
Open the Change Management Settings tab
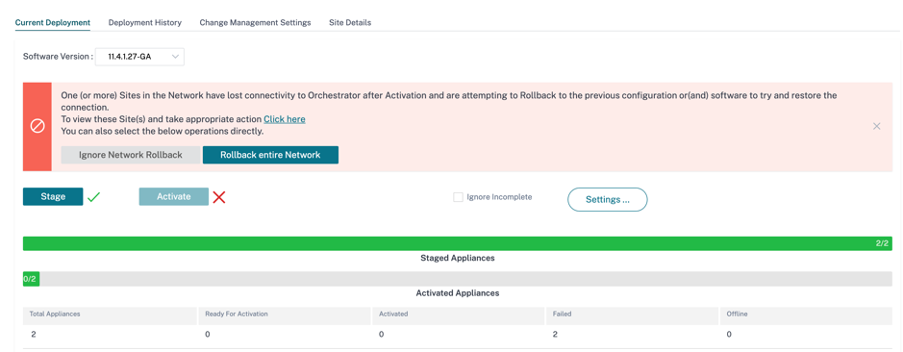pyautogui.click(x=255, y=22)
